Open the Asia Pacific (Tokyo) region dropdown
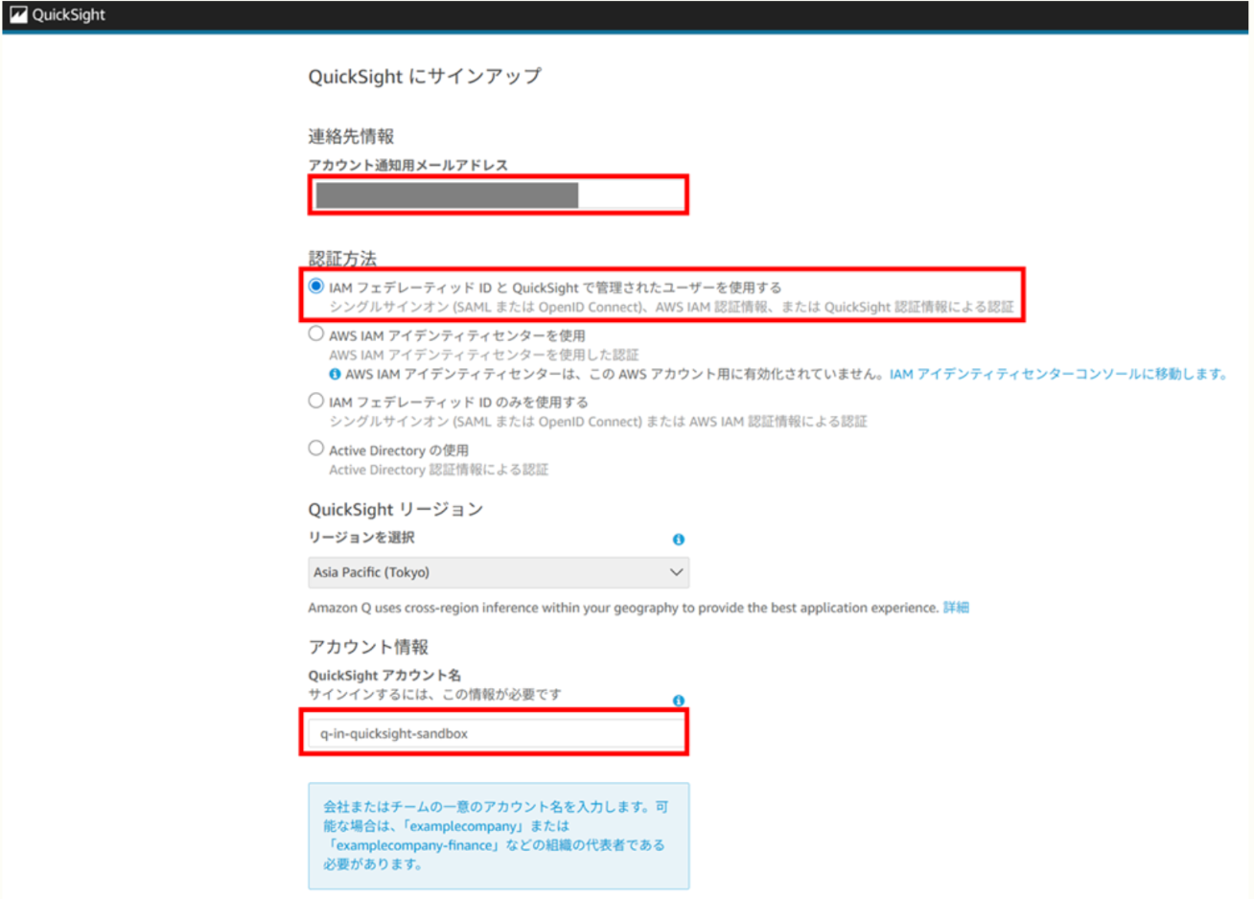Viewport: 1254px width, 899px height. coord(498,572)
